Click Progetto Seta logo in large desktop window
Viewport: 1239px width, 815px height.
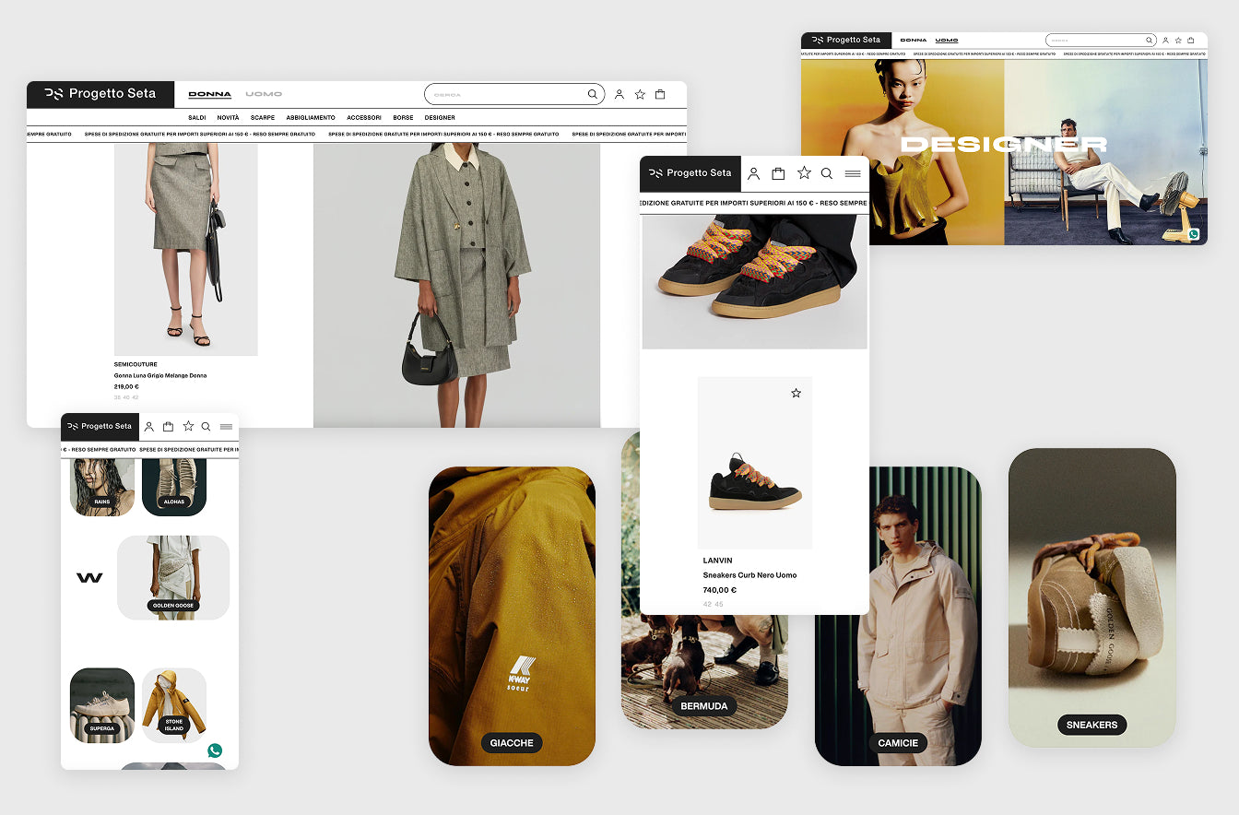pyautogui.click(x=100, y=93)
